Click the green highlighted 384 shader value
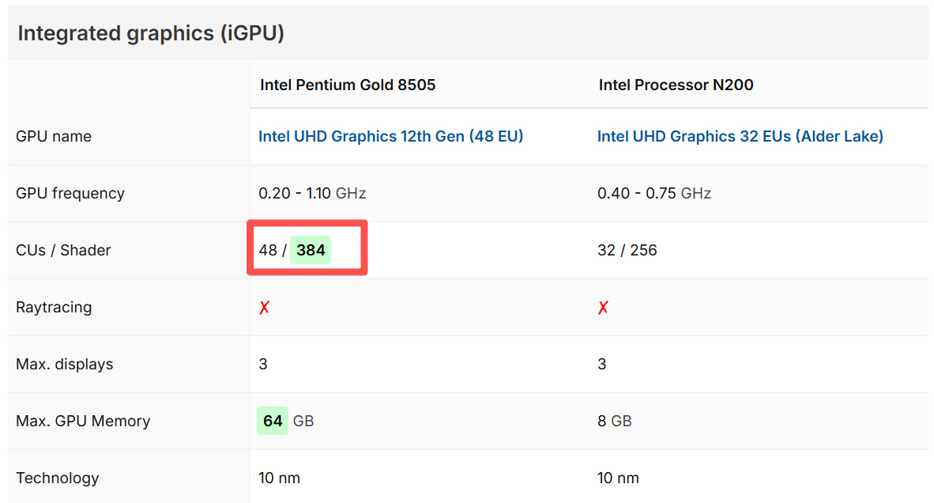The height and width of the screenshot is (503, 934). 311,250
